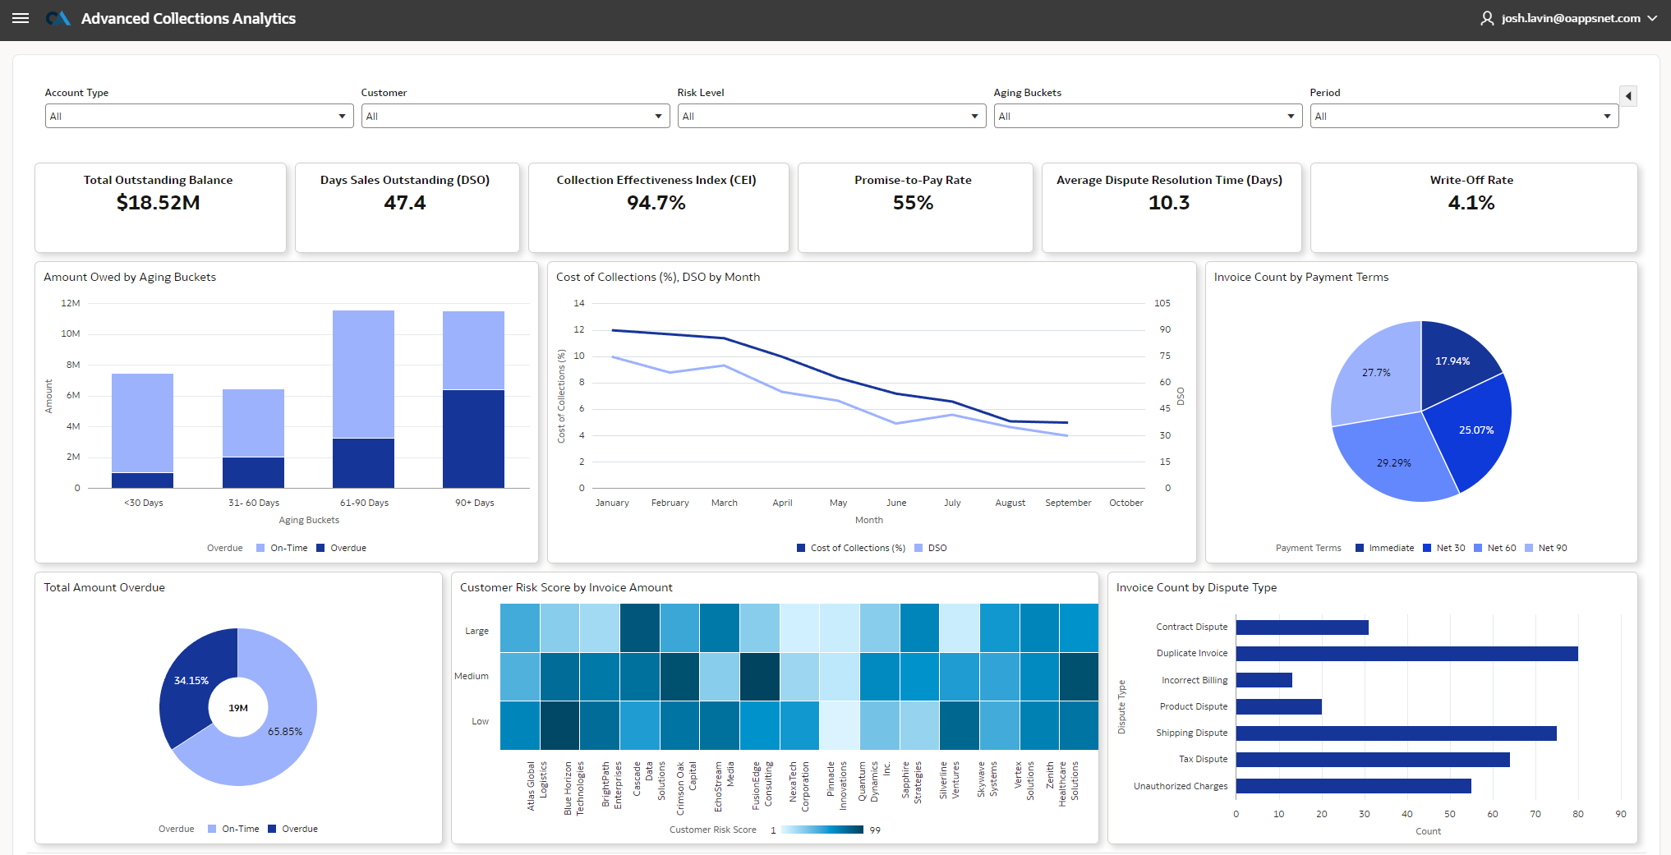Click the Contract Dispute bar
This screenshot has height=855, width=1671.
[1302, 627]
